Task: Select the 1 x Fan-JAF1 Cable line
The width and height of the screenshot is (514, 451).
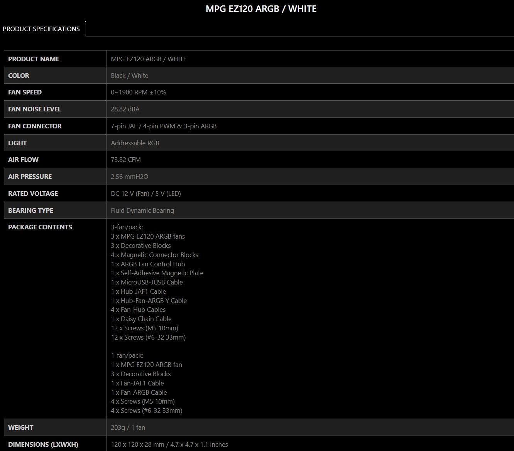Action: tap(137, 383)
